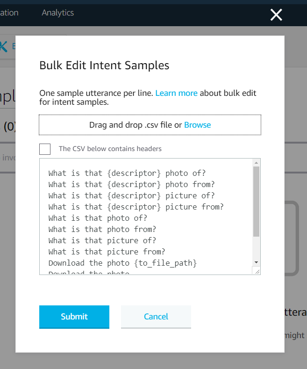Submit the bulk edit samples
Image resolution: width=307 pixels, height=369 pixels.
74,317
